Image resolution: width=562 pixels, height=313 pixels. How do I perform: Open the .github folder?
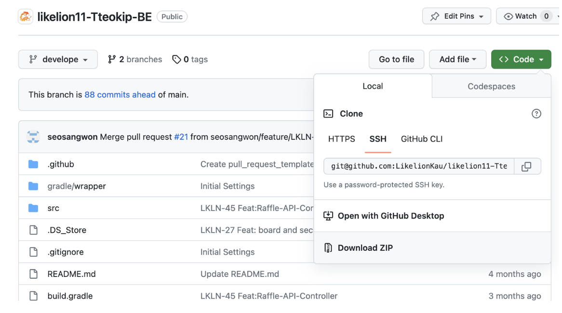pyautogui.click(x=61, y=164)
